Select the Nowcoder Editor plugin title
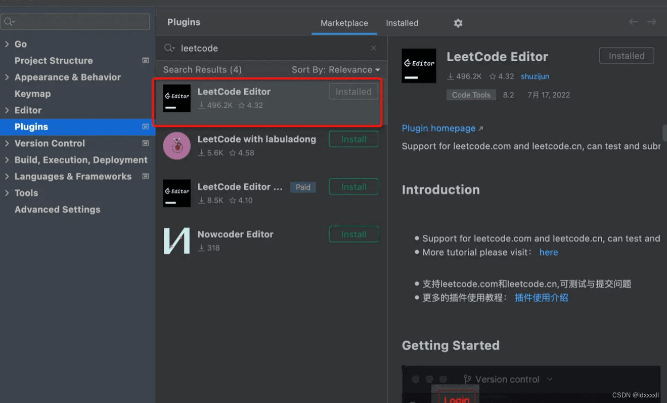The height and width of the screenshot is (403, 667). (235, 234)
